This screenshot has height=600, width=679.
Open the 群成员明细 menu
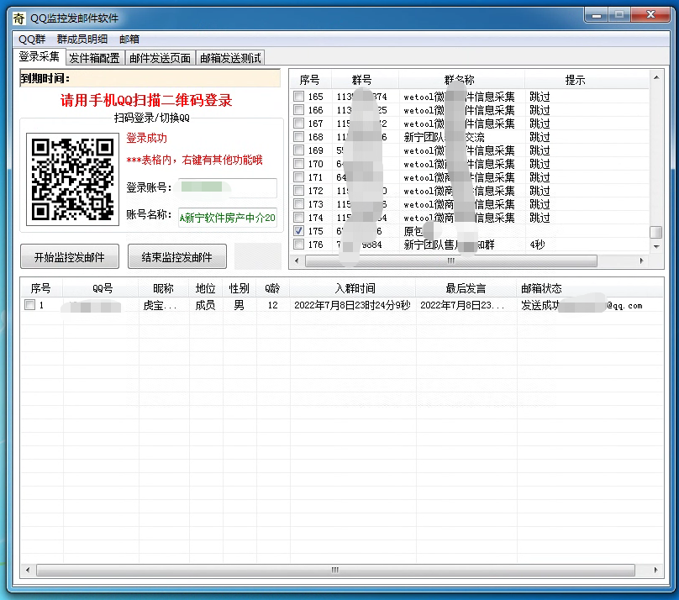[82, 39]
